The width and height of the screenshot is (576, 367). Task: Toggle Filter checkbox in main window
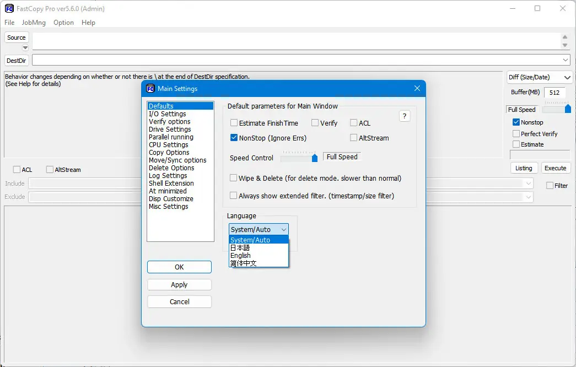pos(550,186)
